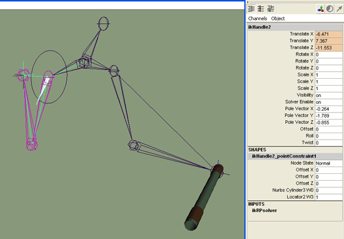Screen dimensions: 344x239
Task: Select the ikRPsolver input node
Action: pyautogui.click(x=265, y=211)
